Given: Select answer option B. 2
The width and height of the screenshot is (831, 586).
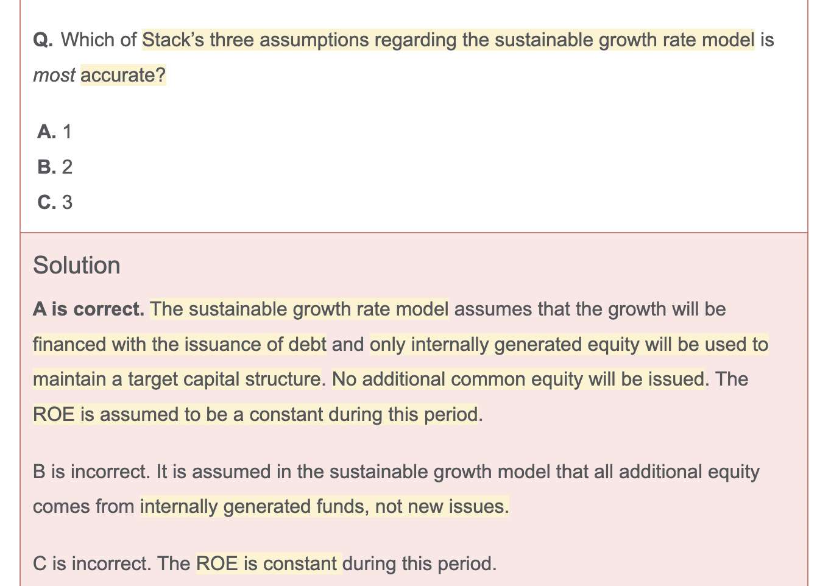Looking at the screenshot, I should point(55,167).
